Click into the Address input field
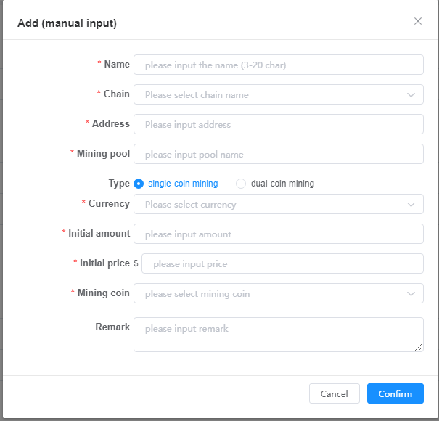 pyautogui.click(x=279, y=124)
